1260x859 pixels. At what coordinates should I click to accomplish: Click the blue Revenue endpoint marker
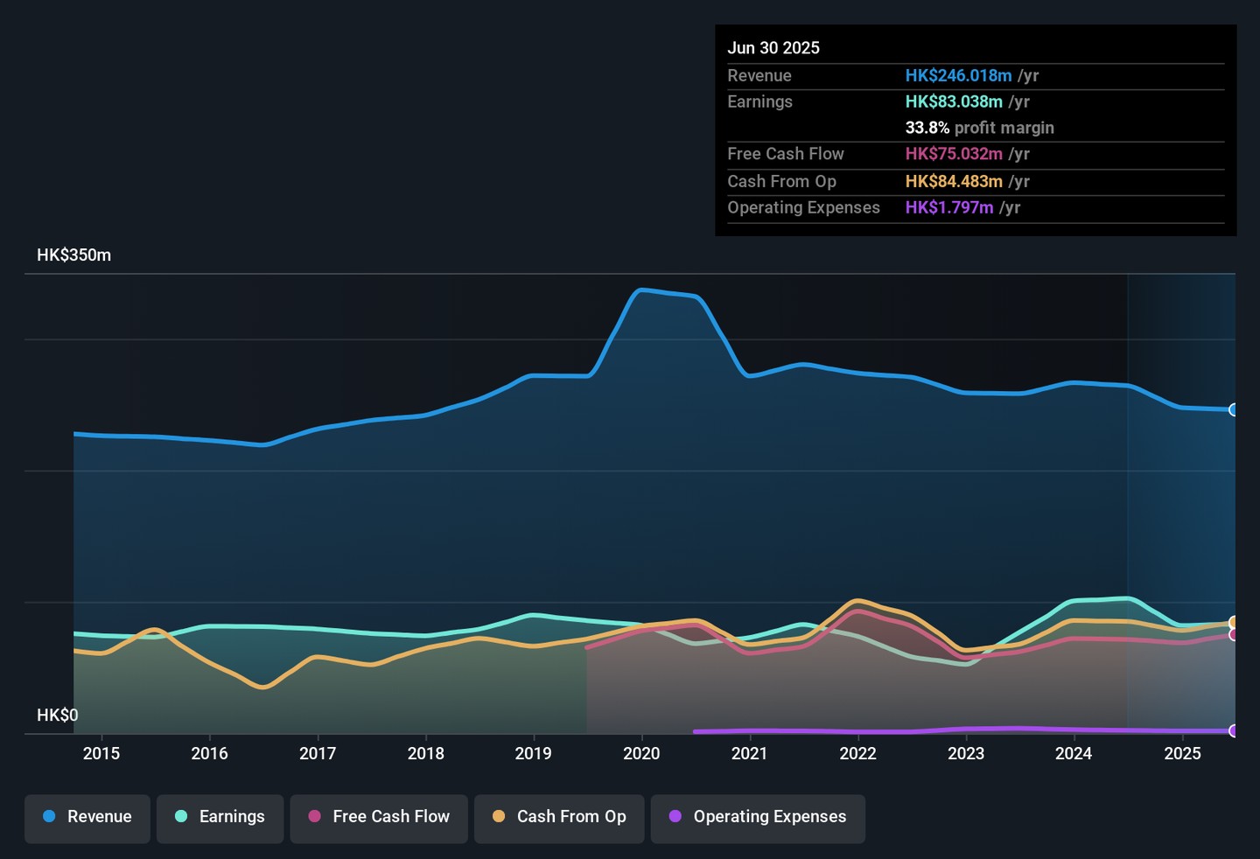pos(1234,409)
